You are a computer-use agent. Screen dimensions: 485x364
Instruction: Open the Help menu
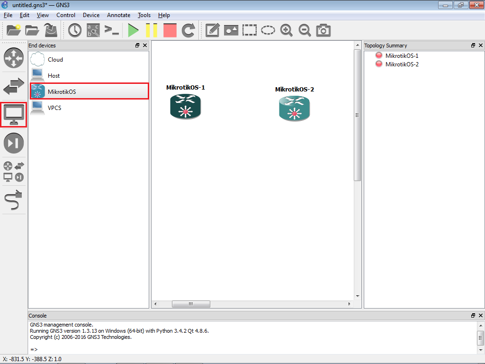coord(164,15)
